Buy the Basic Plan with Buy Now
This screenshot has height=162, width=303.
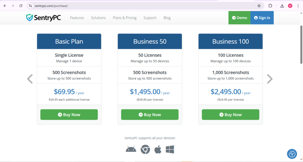coord(69,114)
